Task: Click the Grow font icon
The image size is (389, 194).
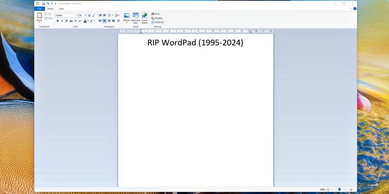Action: pyautogui.click(x=89, y=16)
